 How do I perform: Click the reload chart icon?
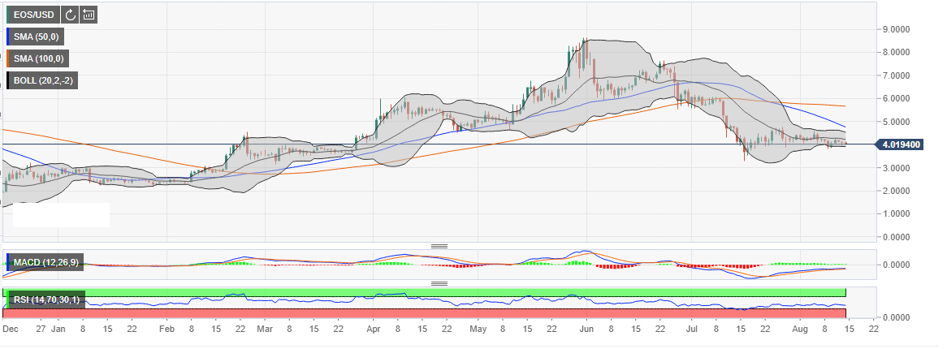click(70, 15)
